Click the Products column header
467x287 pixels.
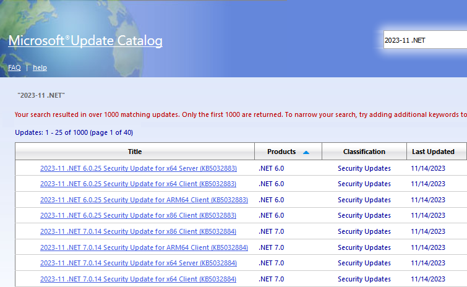[281, 152]
